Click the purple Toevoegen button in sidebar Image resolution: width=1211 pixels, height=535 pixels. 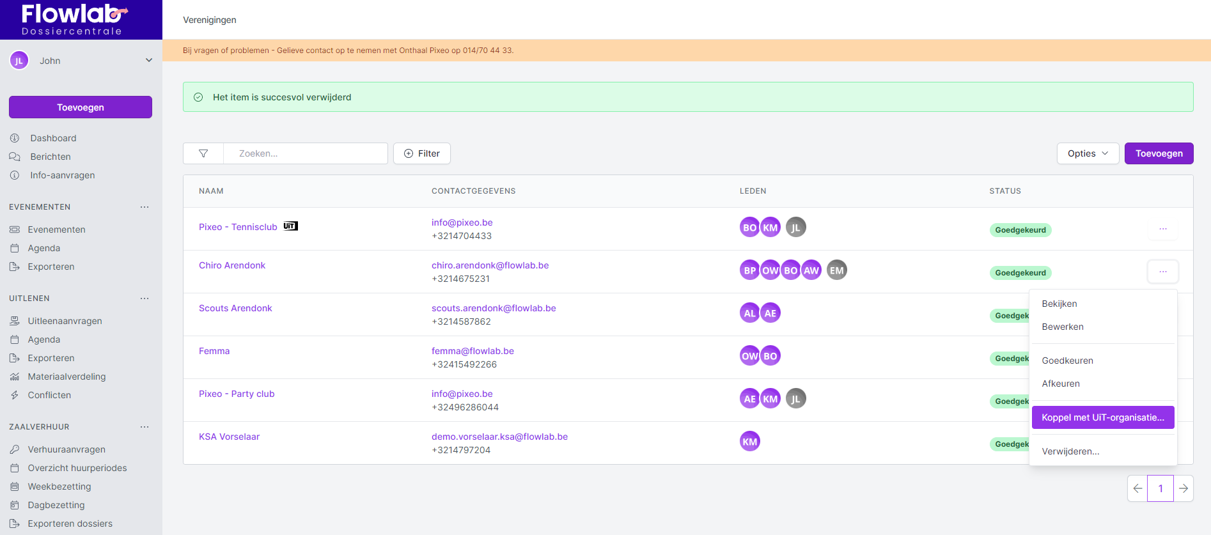click(81, 107)
